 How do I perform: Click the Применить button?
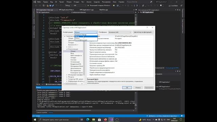pyautogui.click(x=149, y=87)
